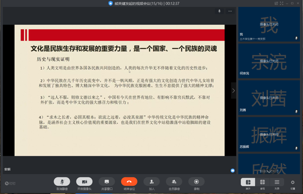Click the blue chat bubble icon below the slide
The image size is (303, 194).
click(233, 170)
